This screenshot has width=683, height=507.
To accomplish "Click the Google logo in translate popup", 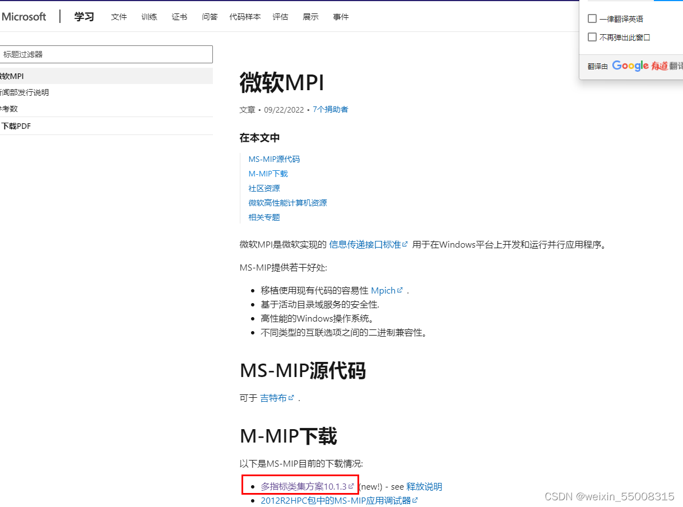I will click(x=630, y=66).
